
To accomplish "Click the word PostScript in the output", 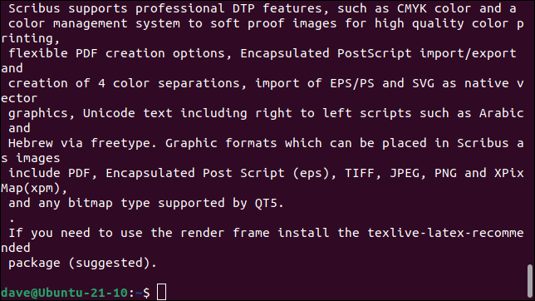I will 375,53.
